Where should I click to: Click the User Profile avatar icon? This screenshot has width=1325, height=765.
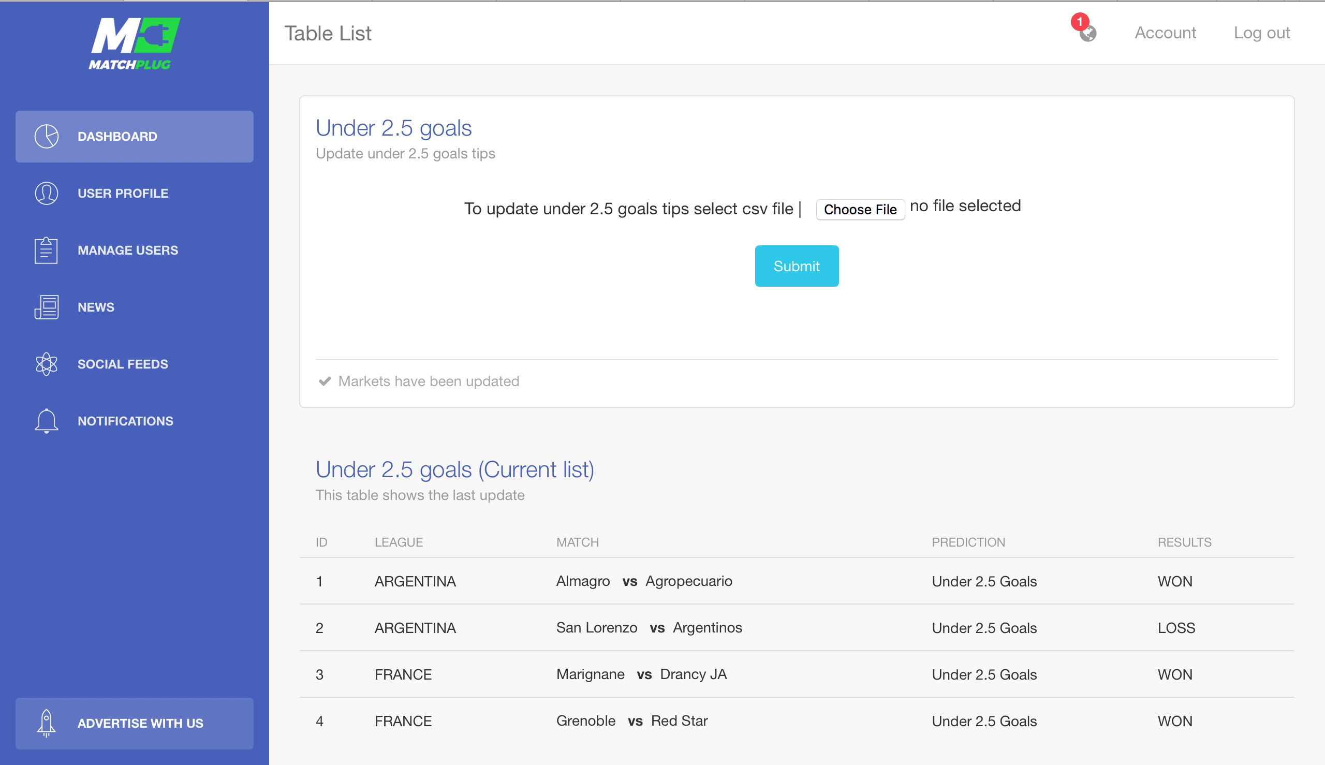[x=46, y=193]
